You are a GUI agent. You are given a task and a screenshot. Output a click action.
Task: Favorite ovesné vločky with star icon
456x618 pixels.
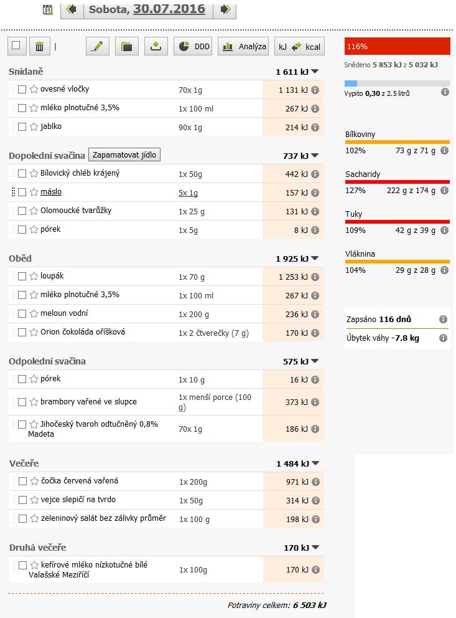click(x=34, y=90)
